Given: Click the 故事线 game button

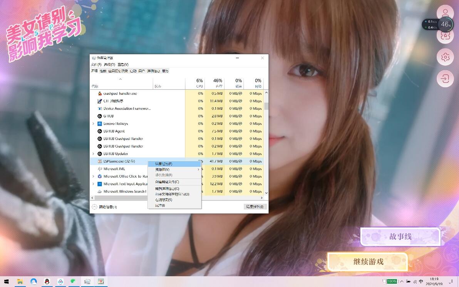Looking at the screenshot, I should [x=400, y=237].
